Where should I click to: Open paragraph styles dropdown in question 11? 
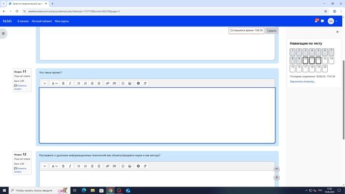(x=54, y=84)
